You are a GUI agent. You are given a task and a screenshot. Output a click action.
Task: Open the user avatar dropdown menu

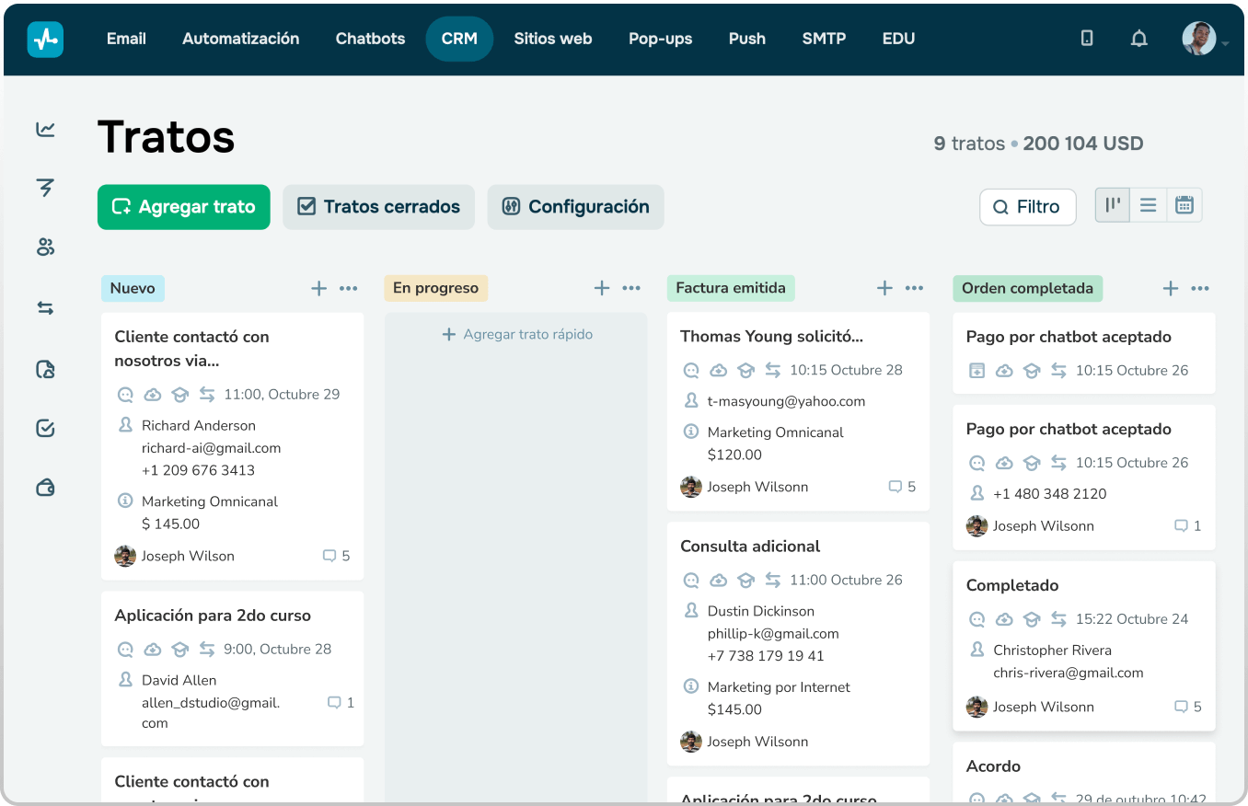pos(1204,39)
